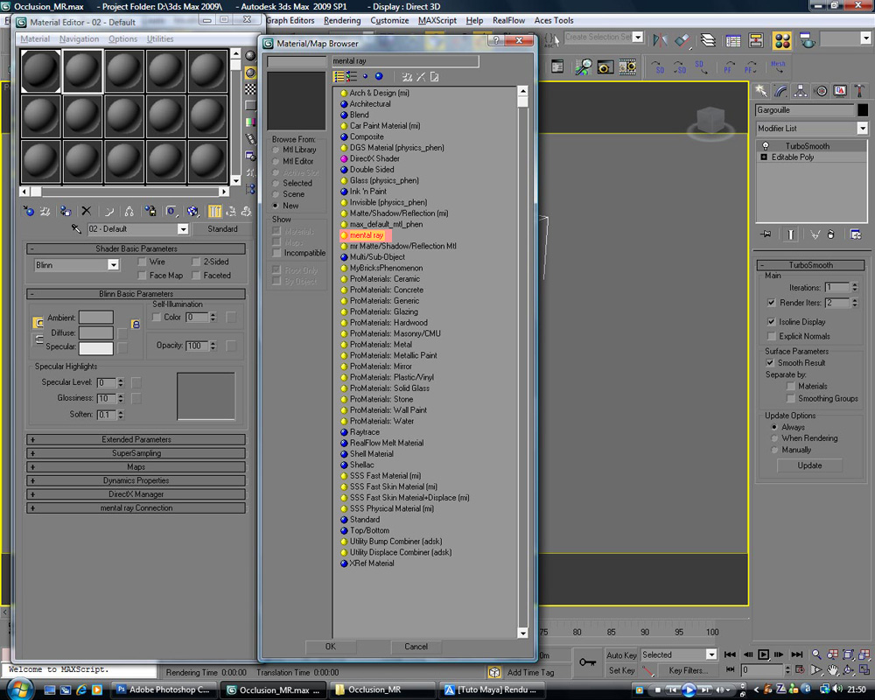Switch browser to View Large Icons

(x=379, y=77)
